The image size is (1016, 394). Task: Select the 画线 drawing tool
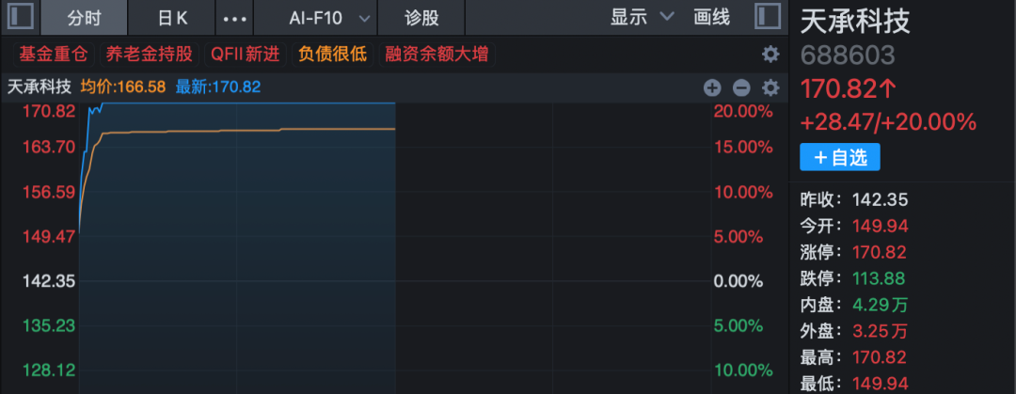(x=711, y=18)
